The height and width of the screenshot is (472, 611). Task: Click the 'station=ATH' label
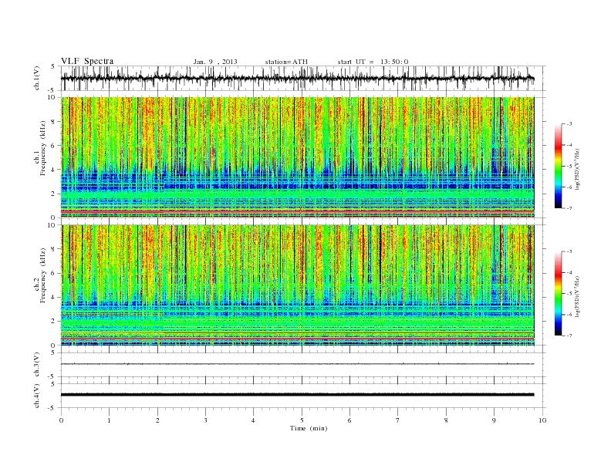pyautogui.click(x=286, y=62)
